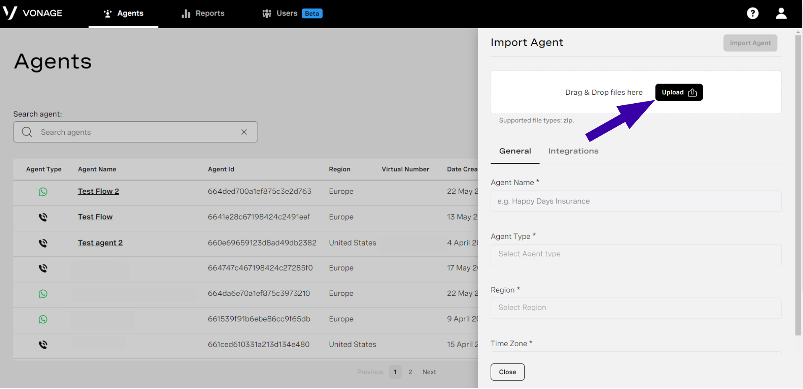
Task: Click the Agent Name column header
Action: click(x=97, y=169)
